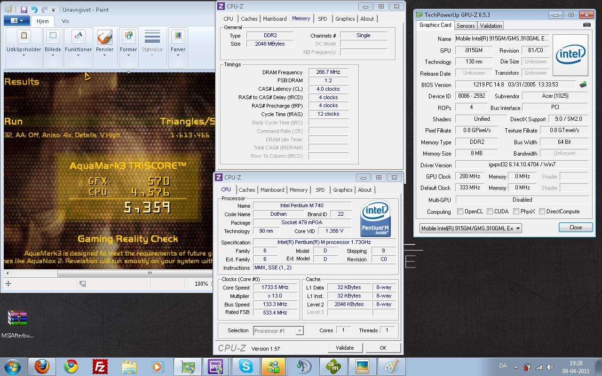
Task: Switch to the Validation tab in GPU-Z
Action: coord(491,26)
